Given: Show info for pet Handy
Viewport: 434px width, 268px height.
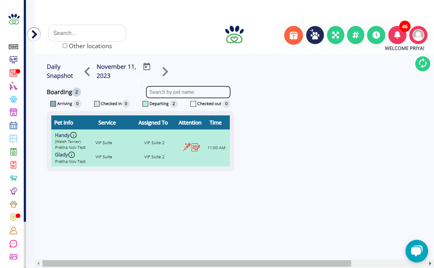Looking at the screenshot, I should [x=73, y=135].
